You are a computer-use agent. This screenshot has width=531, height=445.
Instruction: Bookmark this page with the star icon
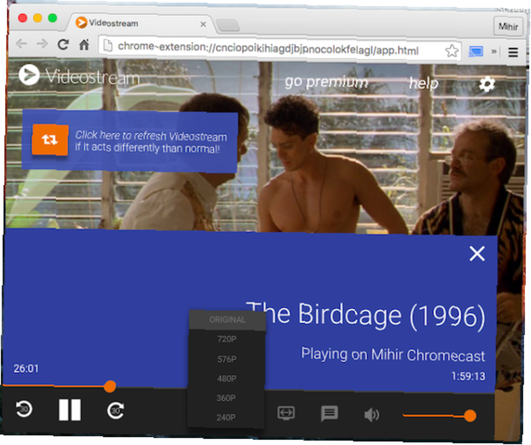pos(452,51)
